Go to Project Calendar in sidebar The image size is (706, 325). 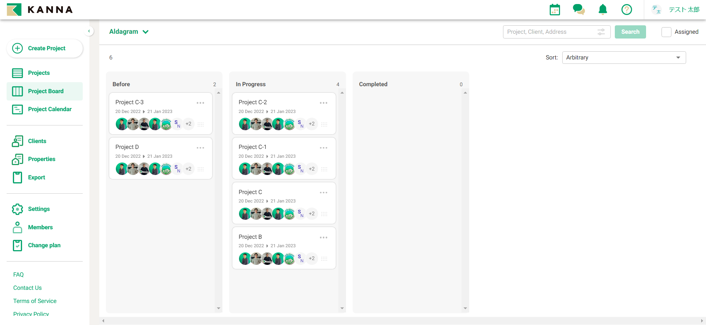click(x=50, y=109)
